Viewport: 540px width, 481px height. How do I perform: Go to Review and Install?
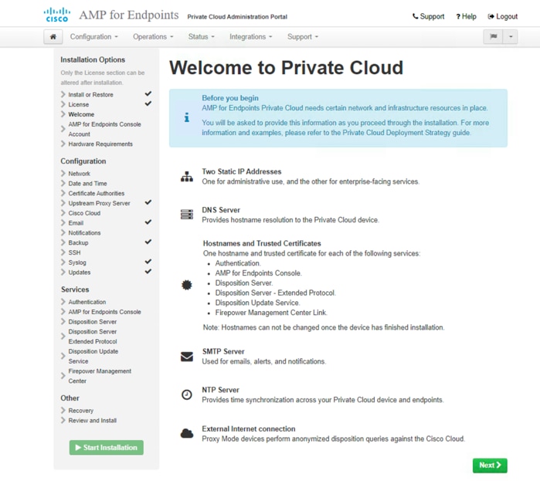(92, 421)
